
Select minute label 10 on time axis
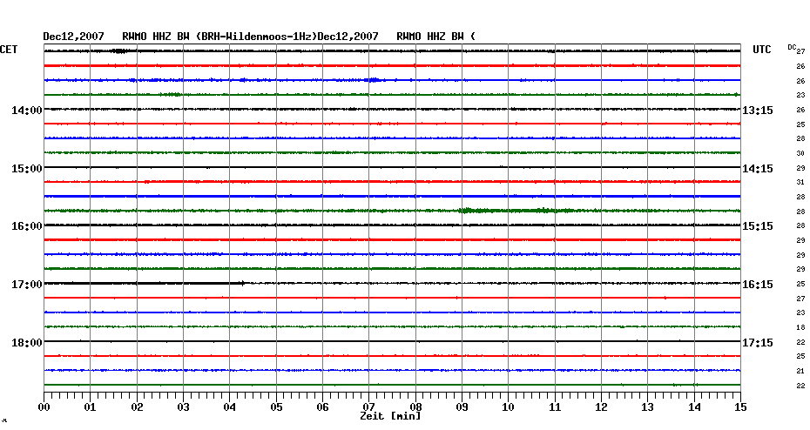click(509, 407)
